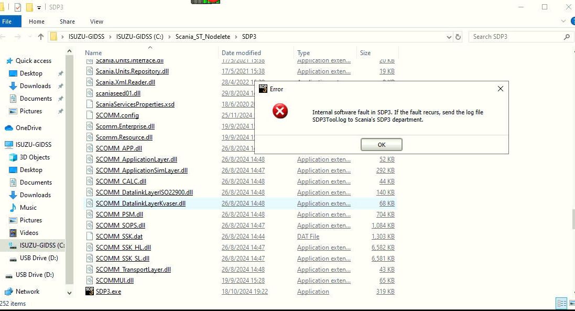This screenshot has height=311, width=575.
Task: Expand the Scania_ST_Nodelete breadcrumb arrow
Action: point(237,36)
